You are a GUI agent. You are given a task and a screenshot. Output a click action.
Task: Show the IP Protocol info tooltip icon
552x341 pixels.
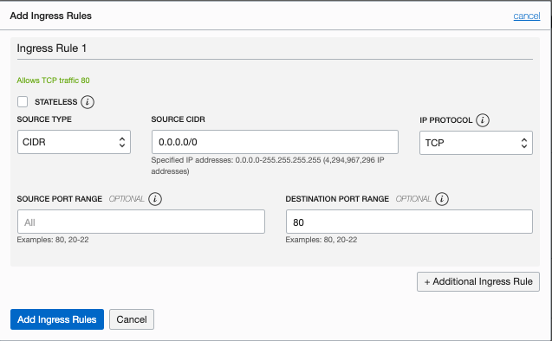click(x=483, y=120)
